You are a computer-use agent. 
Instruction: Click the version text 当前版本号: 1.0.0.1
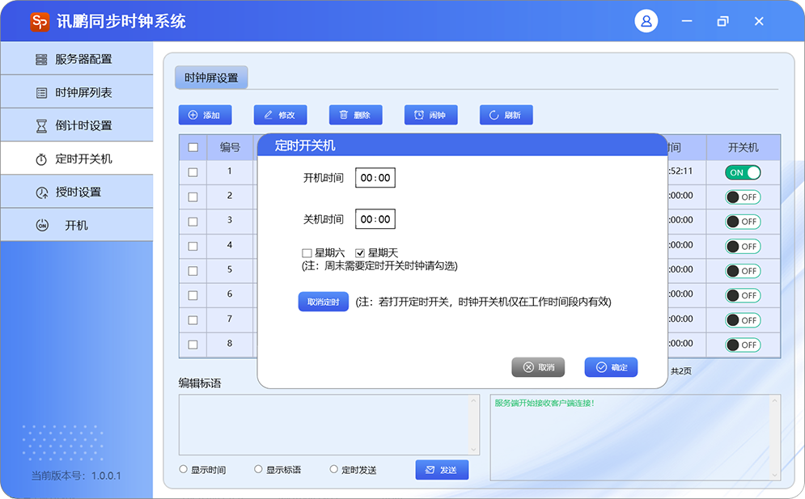[76, 476]
